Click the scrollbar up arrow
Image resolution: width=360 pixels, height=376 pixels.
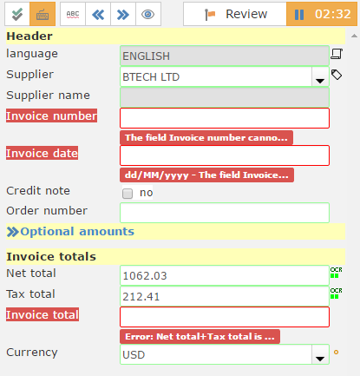[x=354, y=36]
